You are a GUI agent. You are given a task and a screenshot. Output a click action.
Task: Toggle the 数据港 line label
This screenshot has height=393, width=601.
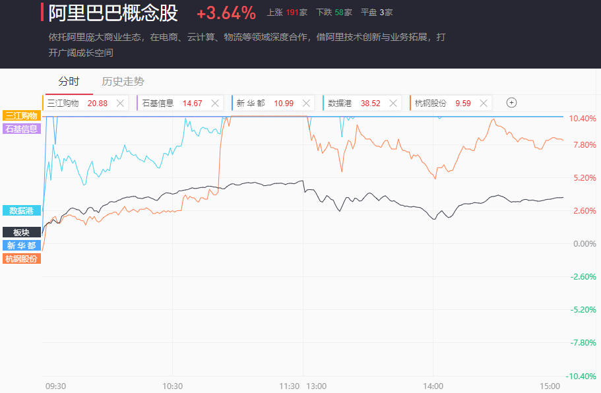22,210
